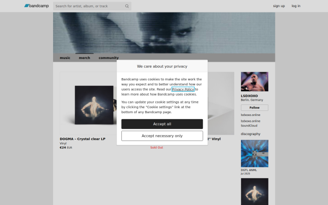Viewport: 328px width, 205px height.
Task: Click the header banner image
Action: 164,33
